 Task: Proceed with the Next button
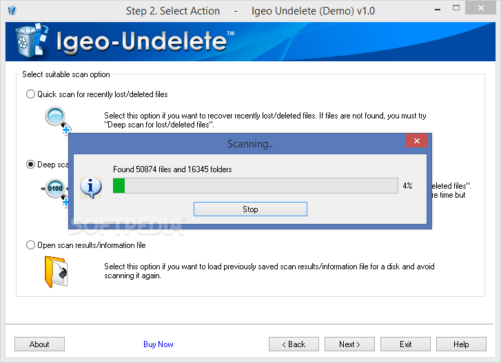[349, 344]
